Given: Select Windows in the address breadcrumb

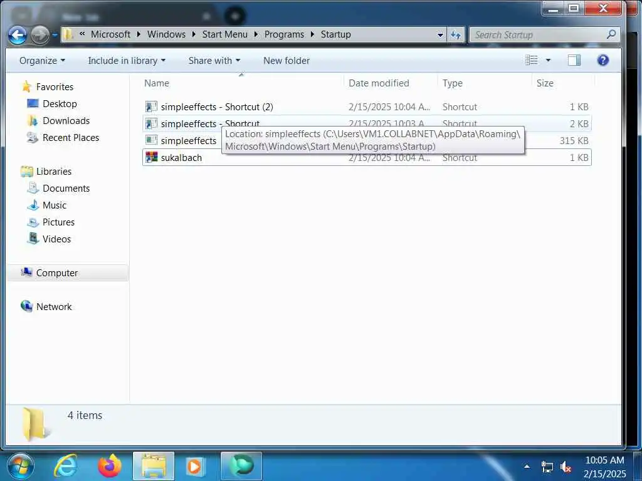Looking at the screenshot, I should tap(166, 34).
